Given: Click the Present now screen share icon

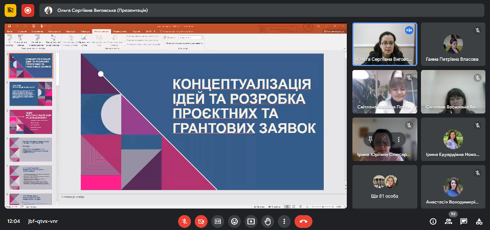Looking at the screenshot, I should tap(251, 221).
